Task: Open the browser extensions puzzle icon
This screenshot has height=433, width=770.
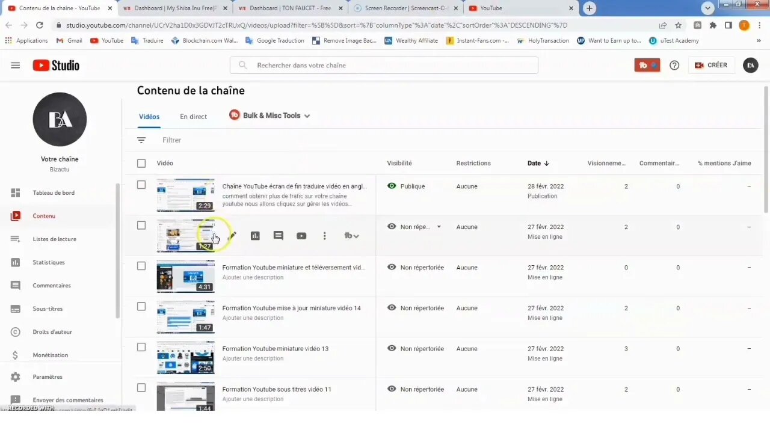Action: 713,25
